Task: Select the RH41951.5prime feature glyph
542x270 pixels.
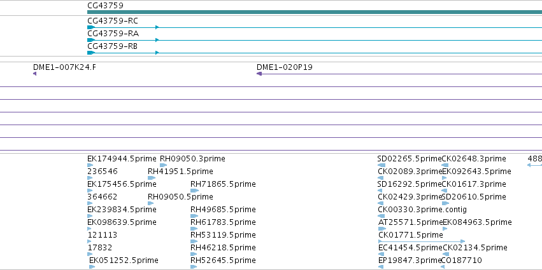Action: point(152,178)
